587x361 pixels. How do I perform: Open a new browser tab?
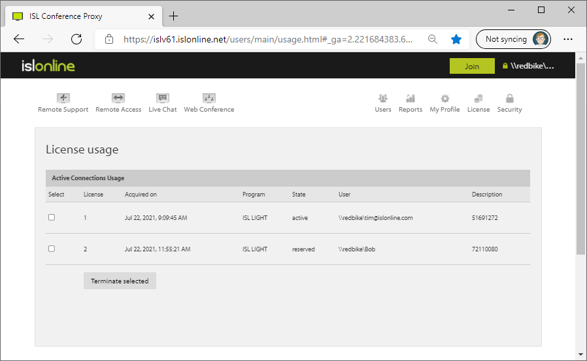tap(174, 16)
